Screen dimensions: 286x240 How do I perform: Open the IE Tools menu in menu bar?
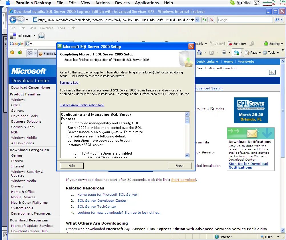(x=61, y=28)
